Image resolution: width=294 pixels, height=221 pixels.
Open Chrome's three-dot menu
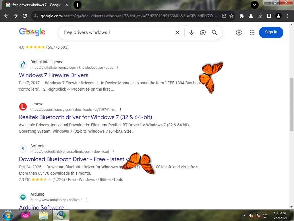coord(288,16)
